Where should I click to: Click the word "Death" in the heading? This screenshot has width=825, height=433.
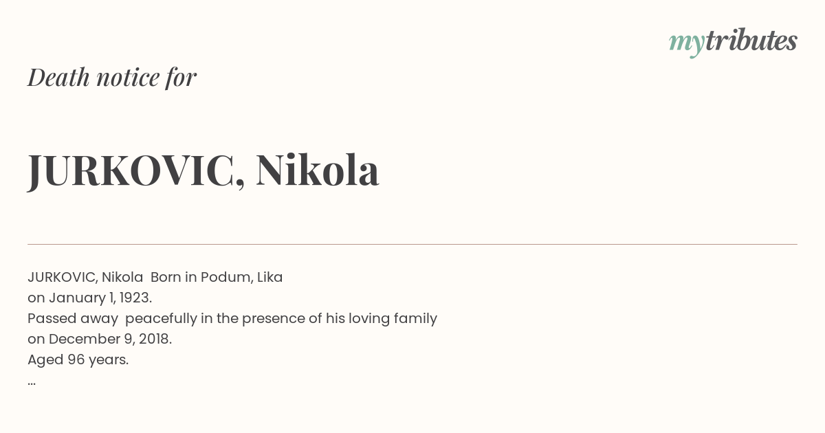[x=58, y=78]
